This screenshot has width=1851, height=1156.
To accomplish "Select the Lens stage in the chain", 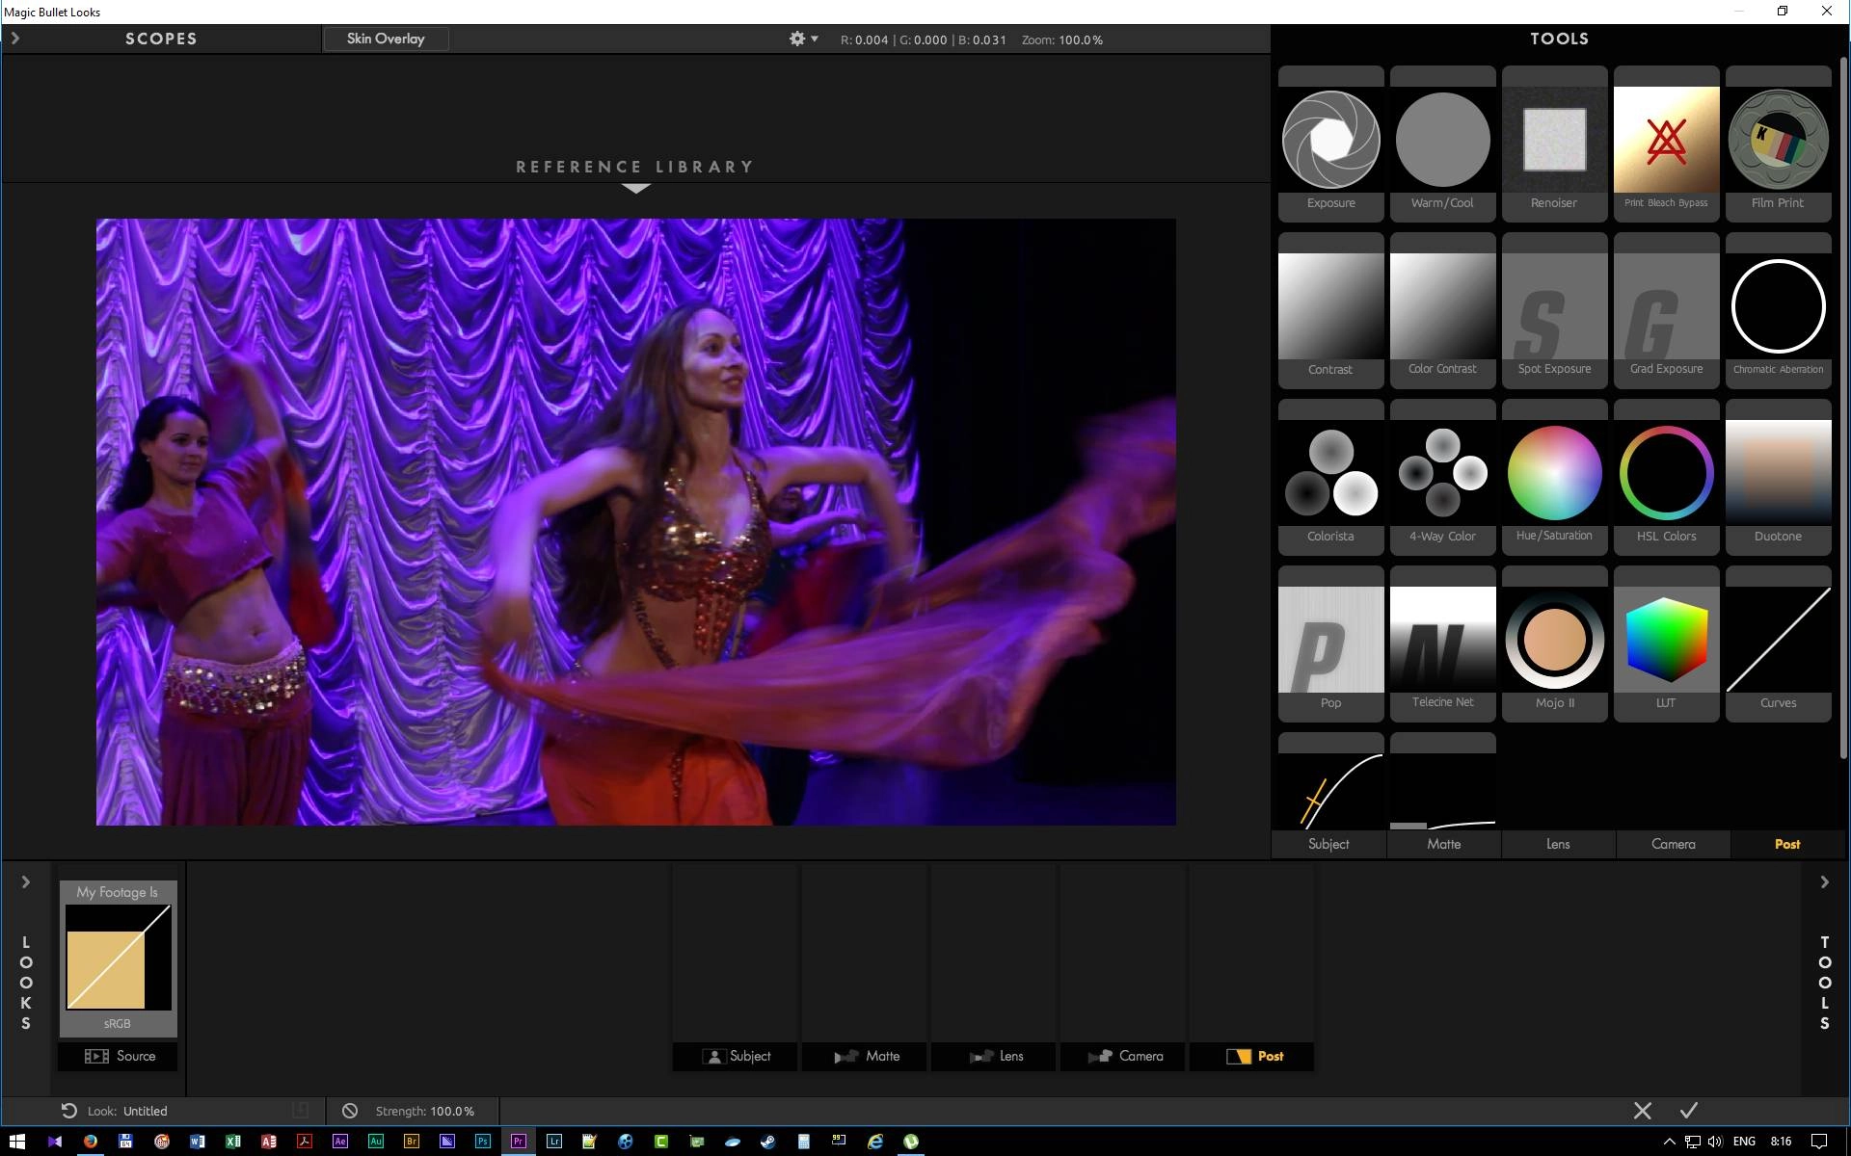I will point(994,1056).
